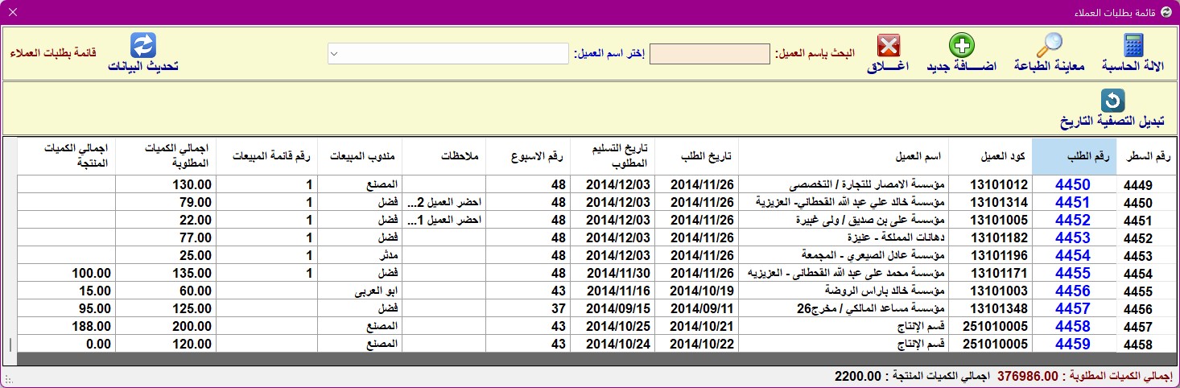Click required quantity 200.00
1180x388 pixels.
click(x=166, y=326)
